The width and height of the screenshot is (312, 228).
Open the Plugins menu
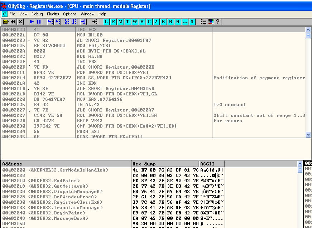[53, 14]
